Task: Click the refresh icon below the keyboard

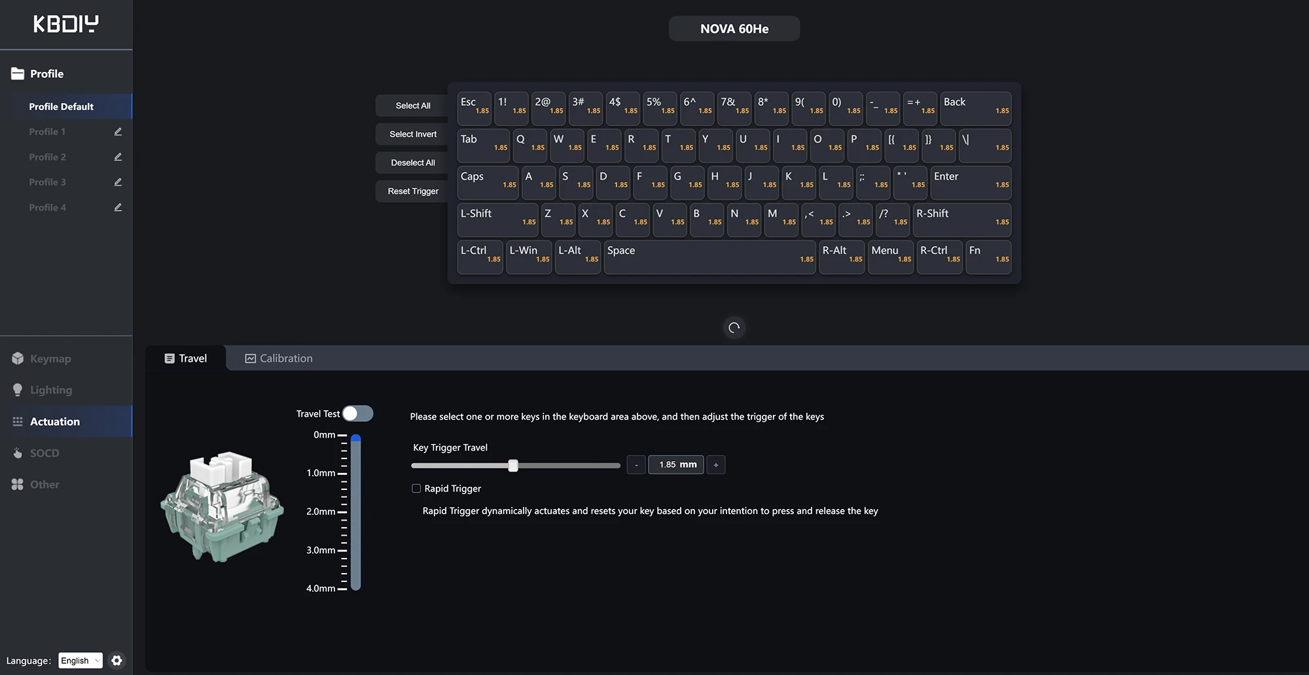Action: click(734, 328)
